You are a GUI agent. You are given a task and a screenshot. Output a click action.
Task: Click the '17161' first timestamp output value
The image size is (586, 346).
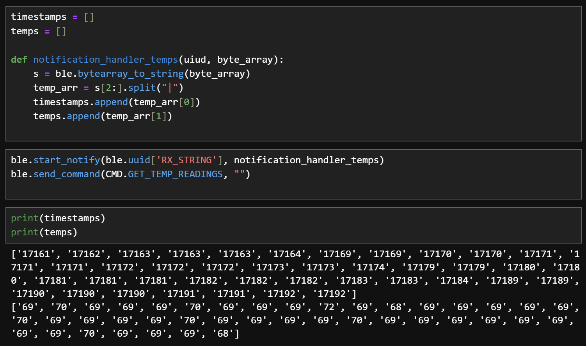pyautogui.click(x=36, y=254)
